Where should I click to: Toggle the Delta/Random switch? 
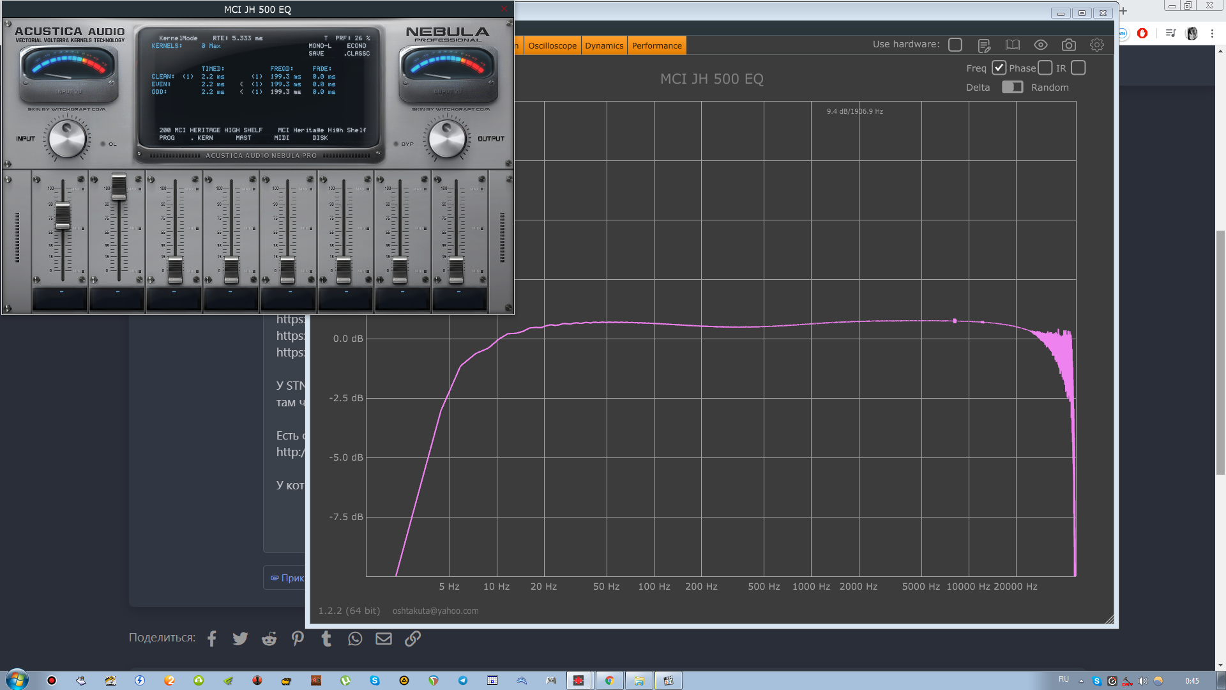1012,87
